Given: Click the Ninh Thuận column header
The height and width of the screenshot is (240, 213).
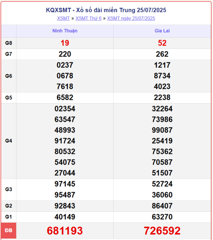Looking at the screenshot, I should tap(65, 31).
